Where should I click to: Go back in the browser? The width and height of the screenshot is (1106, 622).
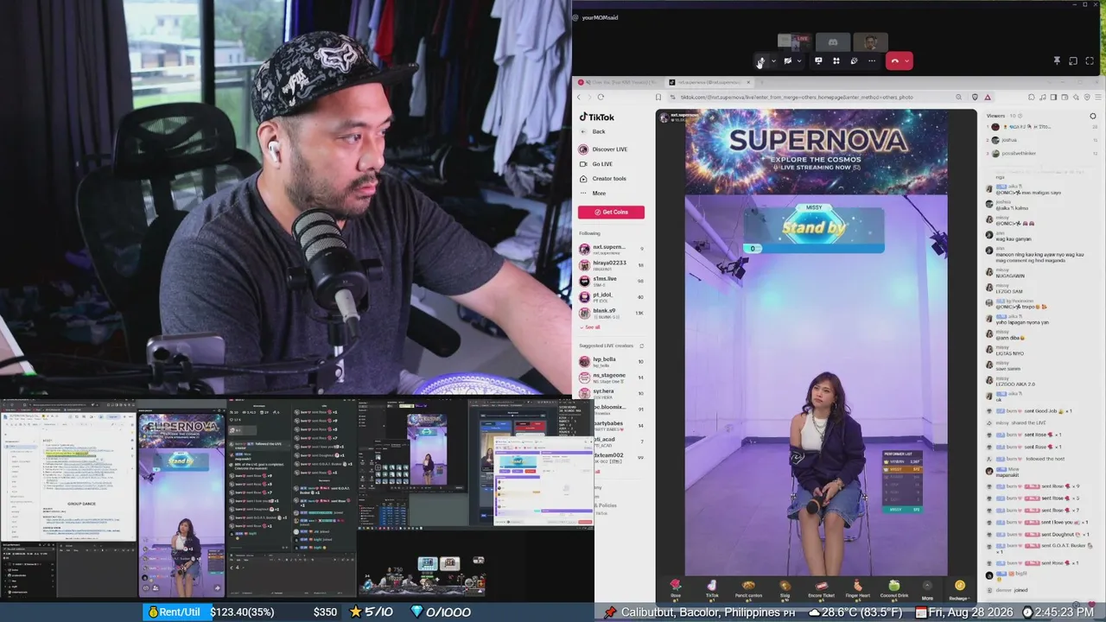point(580,97)
